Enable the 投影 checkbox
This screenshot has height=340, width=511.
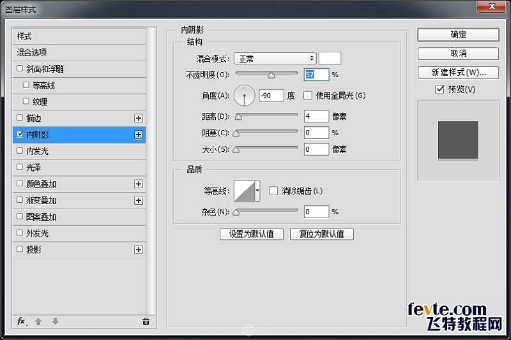(20, 249)
